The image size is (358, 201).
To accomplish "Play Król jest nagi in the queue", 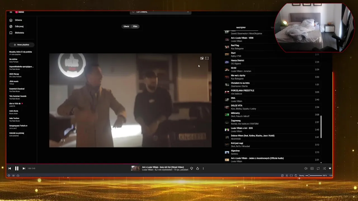I will click(x=272, y=145).
